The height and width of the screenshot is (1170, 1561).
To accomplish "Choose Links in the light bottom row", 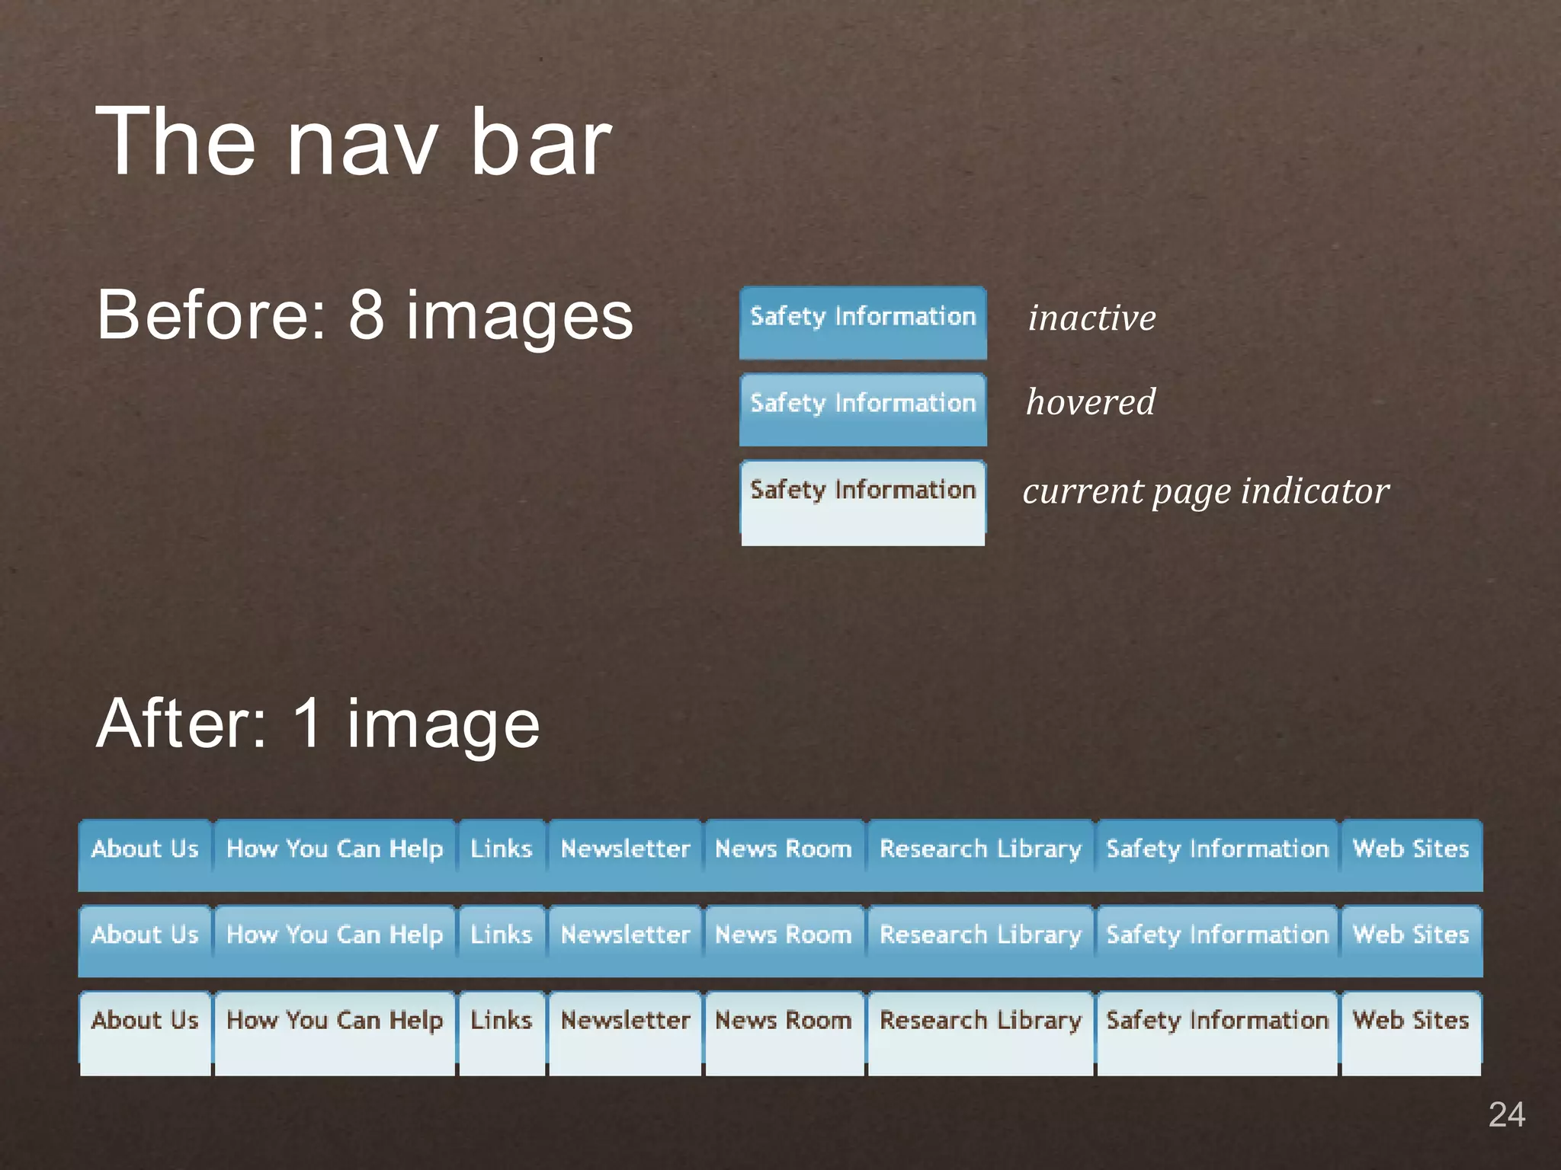I will [502, 1033].
